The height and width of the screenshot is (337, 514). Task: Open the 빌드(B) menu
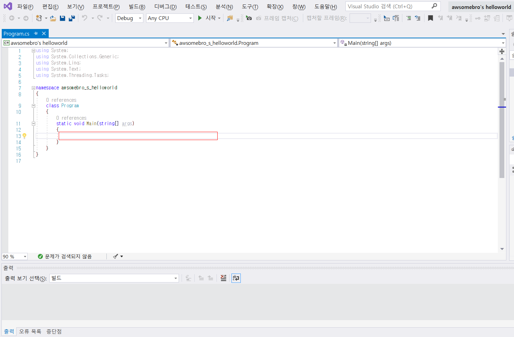coord(137,7)
